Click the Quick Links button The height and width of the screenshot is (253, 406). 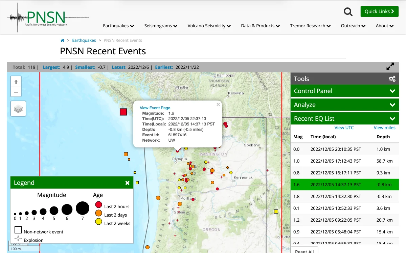pos(379,11)
